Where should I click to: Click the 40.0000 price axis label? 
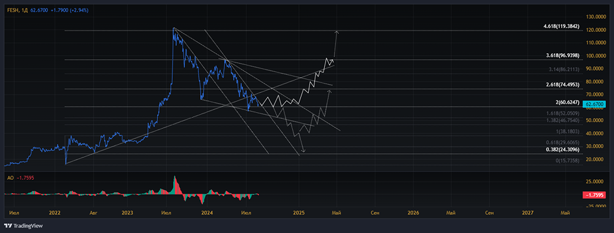point(594,133)
